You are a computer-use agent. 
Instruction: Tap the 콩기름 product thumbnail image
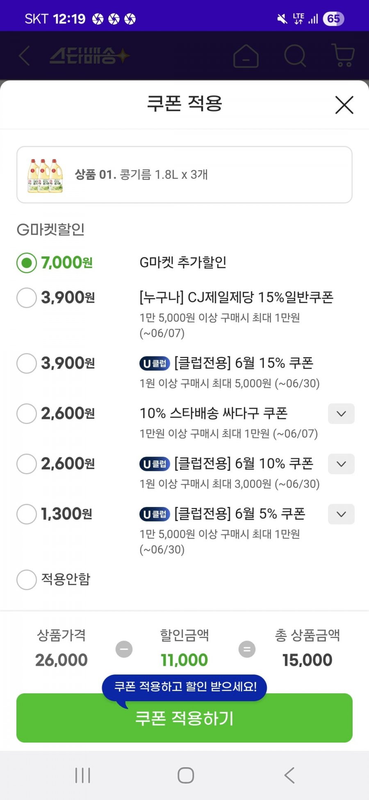[x=45, y=175]
